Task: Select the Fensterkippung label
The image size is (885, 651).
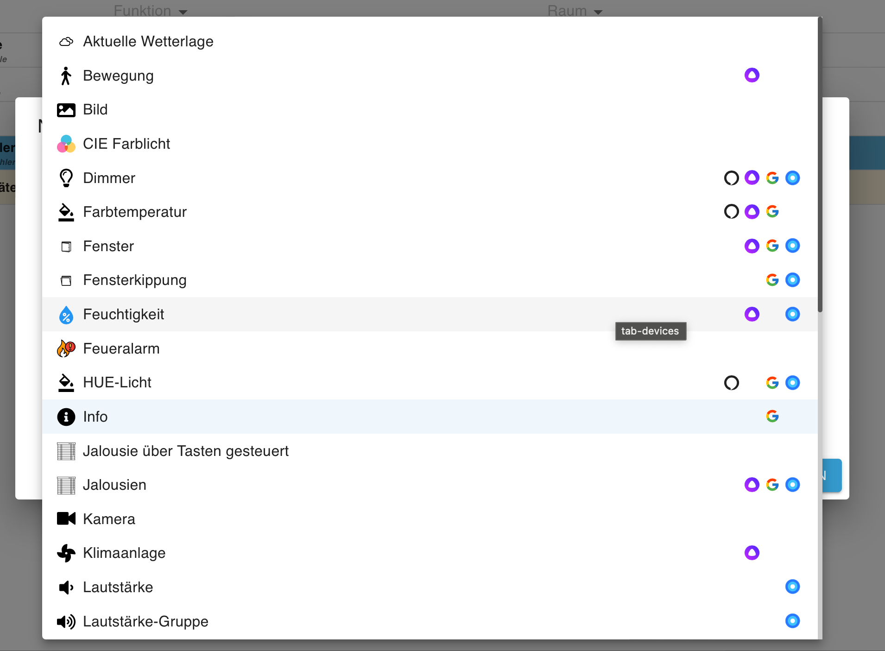Action: point(135,280)
